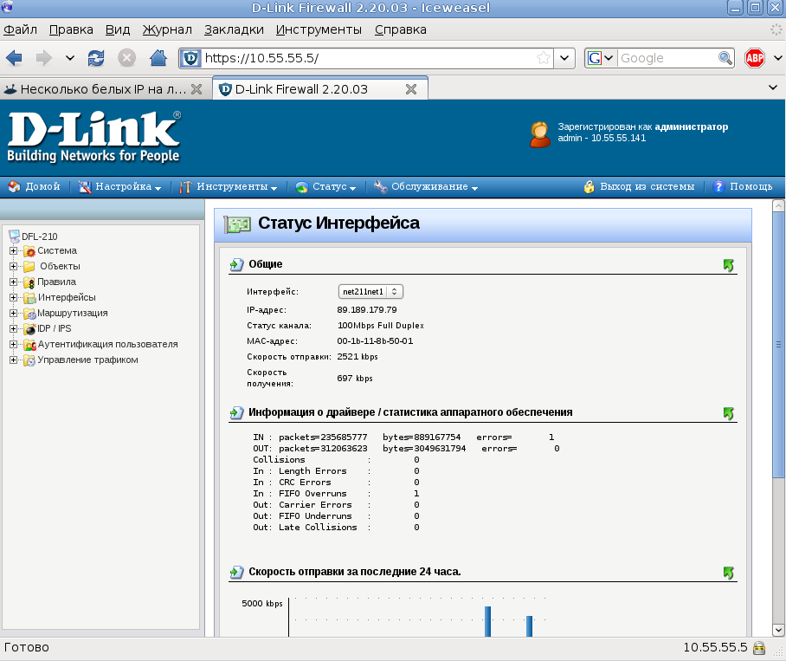Image resolution: width=786 pixels, height=661 pixels.
Task: Click the IDP / IPS bomb folder icon
Action: 29,329
